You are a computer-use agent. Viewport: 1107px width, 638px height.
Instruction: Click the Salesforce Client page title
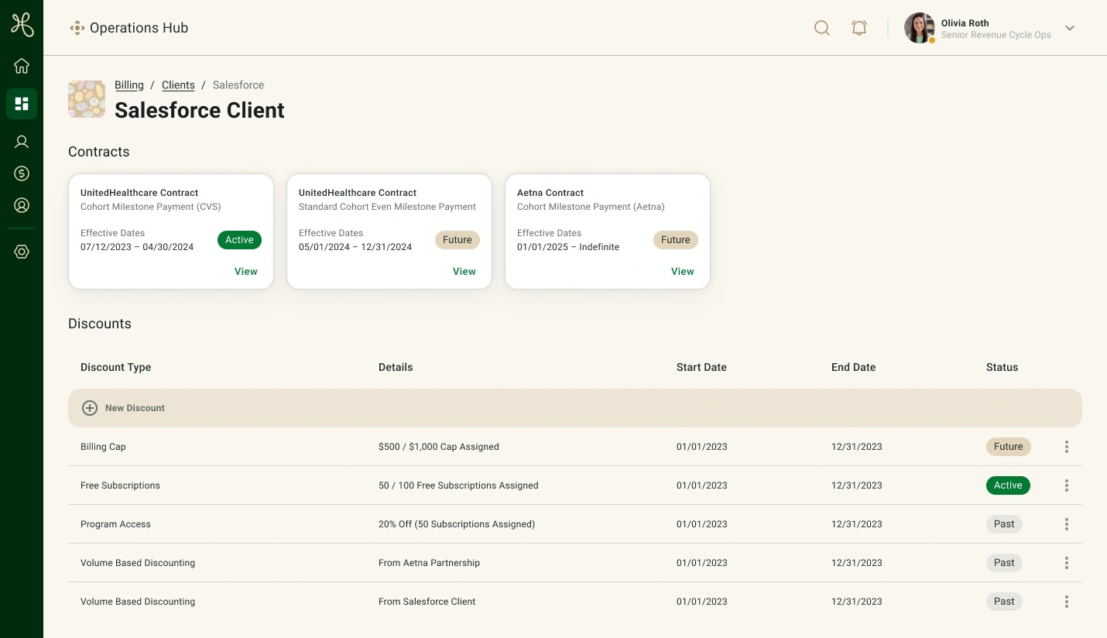click(x=200, y=110)
